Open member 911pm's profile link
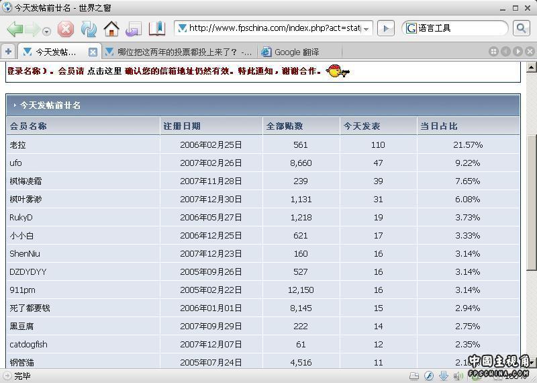The width and height of the screenshot is (537, 383). 22,290
